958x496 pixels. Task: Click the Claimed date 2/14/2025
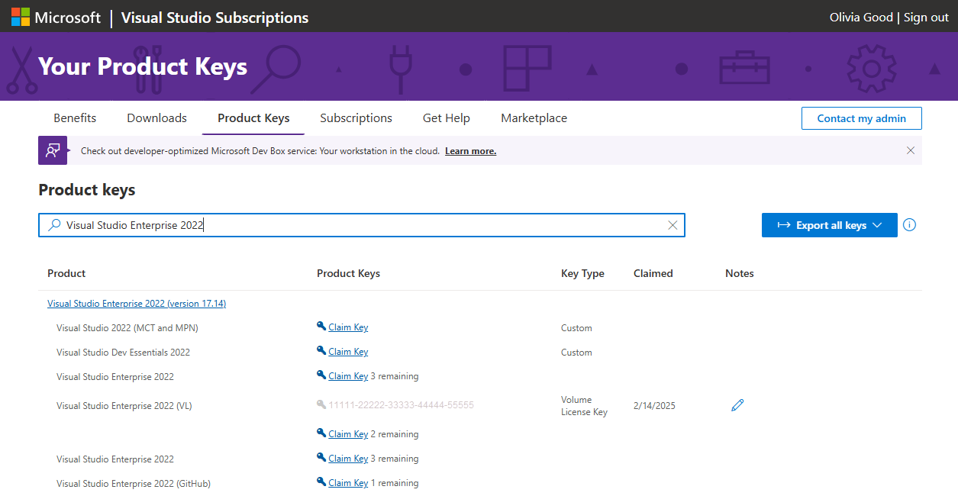tap(654, 406)
